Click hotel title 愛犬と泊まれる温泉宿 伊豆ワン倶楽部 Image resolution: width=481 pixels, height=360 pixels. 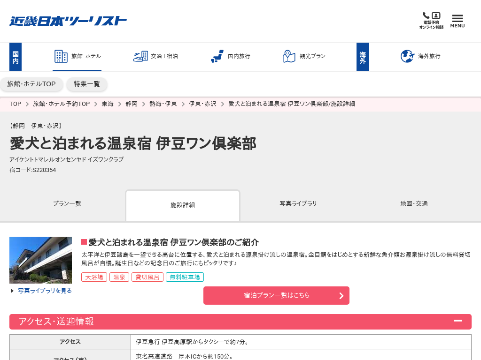(x=133, y=143)
